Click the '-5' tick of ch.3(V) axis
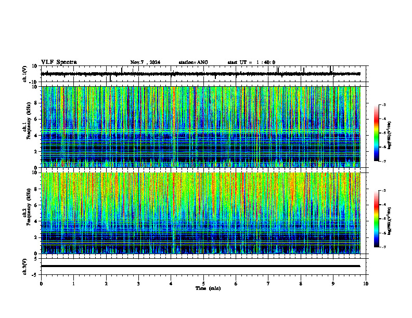The image size is (412, 318). pos(35,275)
